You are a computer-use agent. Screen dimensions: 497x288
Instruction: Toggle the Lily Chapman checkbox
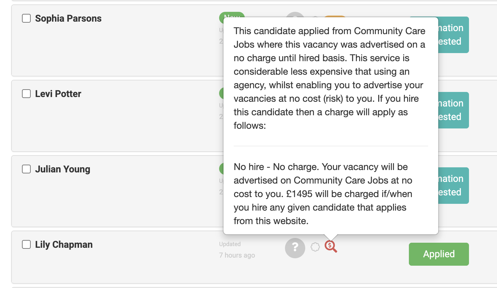26,244
